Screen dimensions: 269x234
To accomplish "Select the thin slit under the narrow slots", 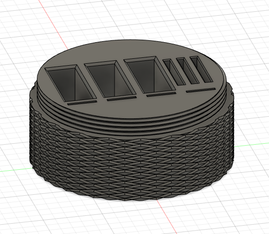I will (201, 90).
